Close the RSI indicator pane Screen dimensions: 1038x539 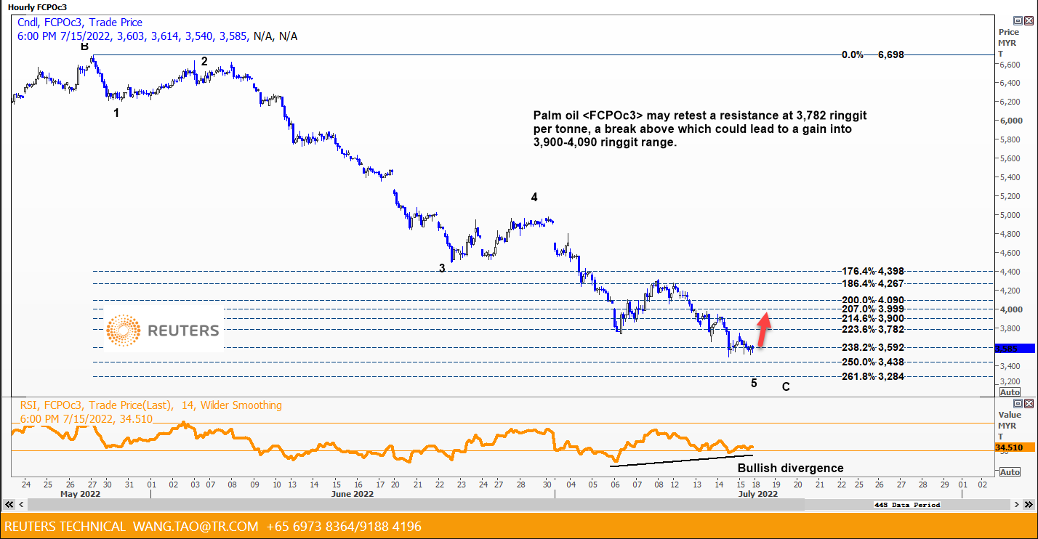pos(1029,403)
